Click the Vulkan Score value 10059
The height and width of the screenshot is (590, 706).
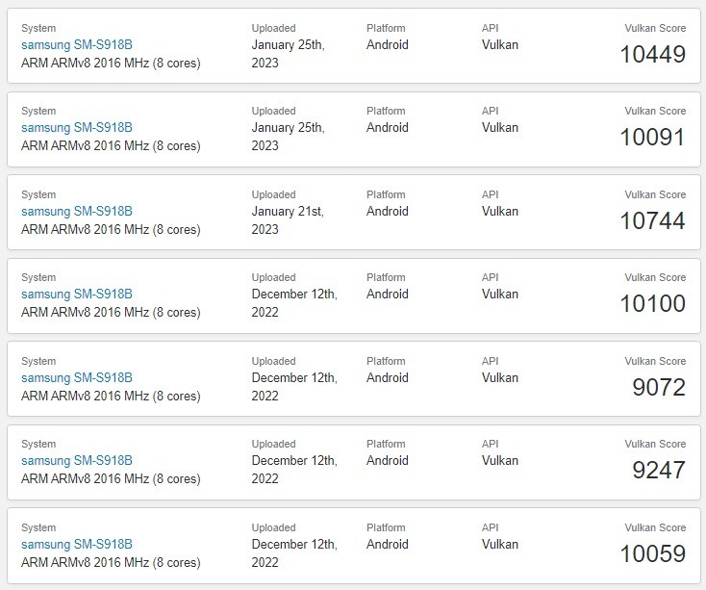coord(653,554)
